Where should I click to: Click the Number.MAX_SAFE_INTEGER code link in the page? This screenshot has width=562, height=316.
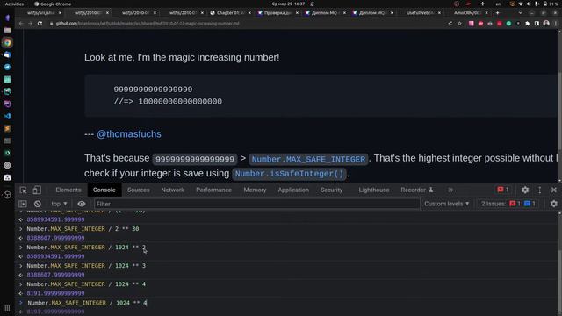tap(308, 159)
